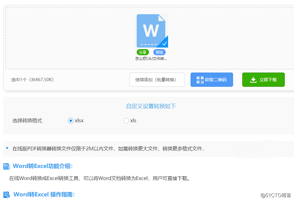This screenshot has width=294, height=201.
Task: Click the blue 预览 preview button
Action: pyautogui.click(x=159, y=52)
